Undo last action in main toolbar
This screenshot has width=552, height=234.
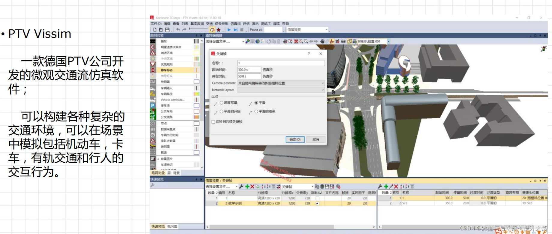point(178,30)
